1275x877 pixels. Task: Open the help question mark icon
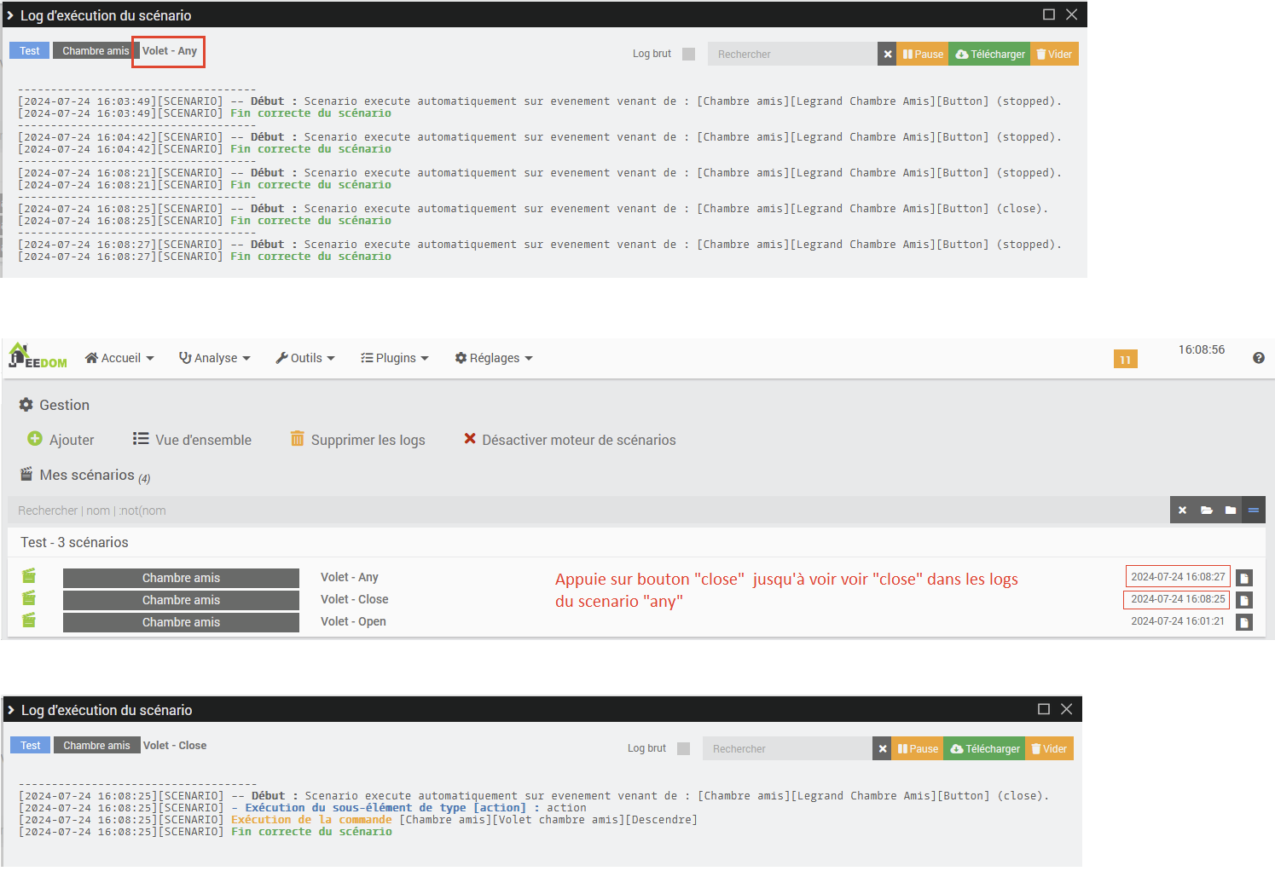click(x=1259, y=358)
